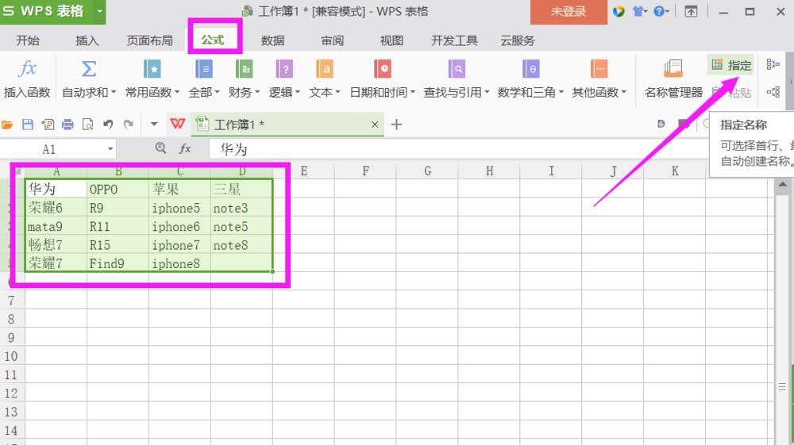Click the Print Preview icon

[x=87, y=125]
